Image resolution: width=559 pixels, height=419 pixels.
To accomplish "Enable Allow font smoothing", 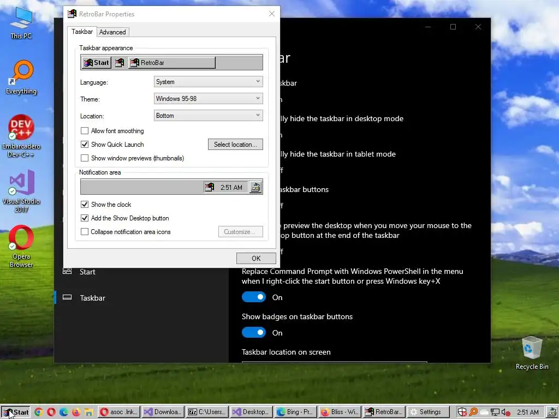I will point(85,131).
